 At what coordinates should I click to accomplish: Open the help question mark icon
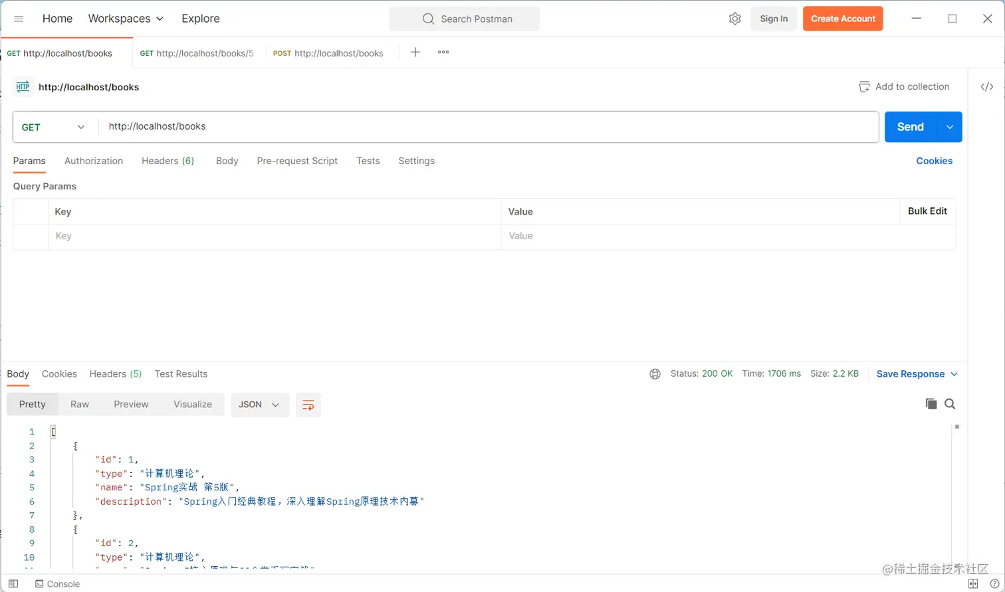point(994,584)
